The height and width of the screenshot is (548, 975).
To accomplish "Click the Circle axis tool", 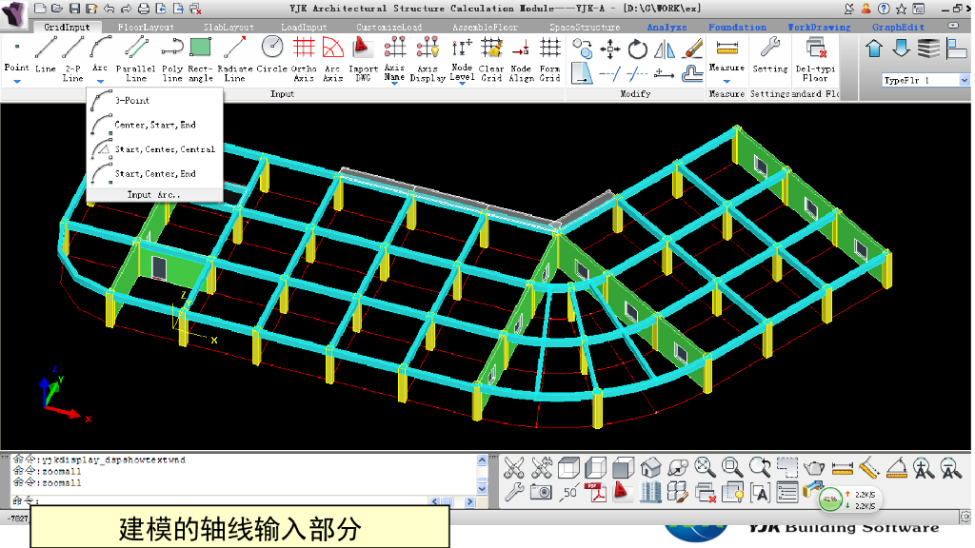I will (272, 56).
